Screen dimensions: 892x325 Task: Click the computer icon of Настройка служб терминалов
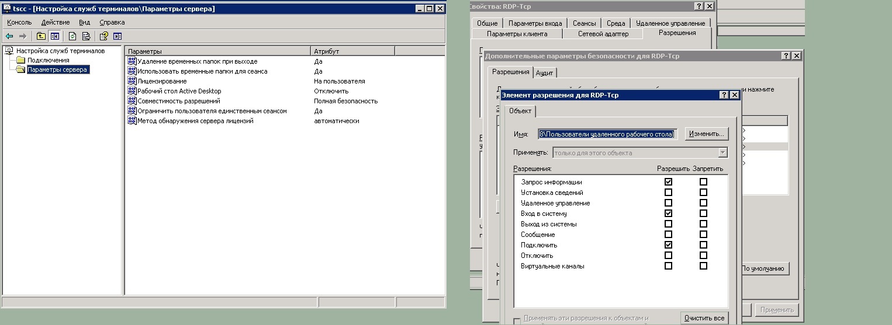pyautogui.click(x=9, y=51)
